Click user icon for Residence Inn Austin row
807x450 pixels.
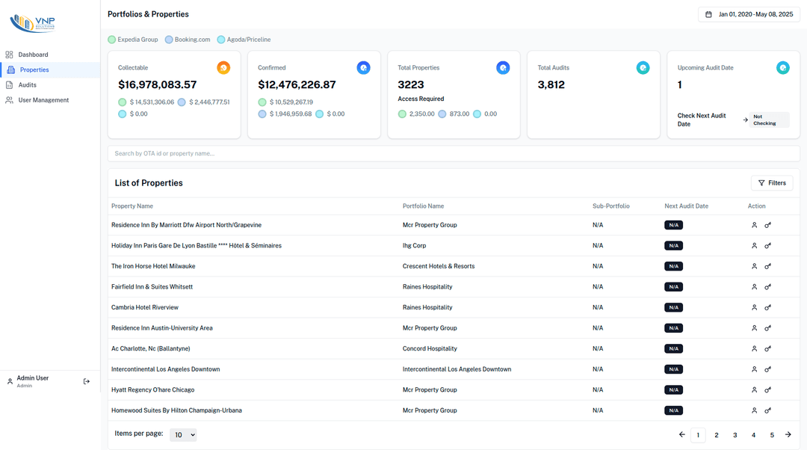755,328
